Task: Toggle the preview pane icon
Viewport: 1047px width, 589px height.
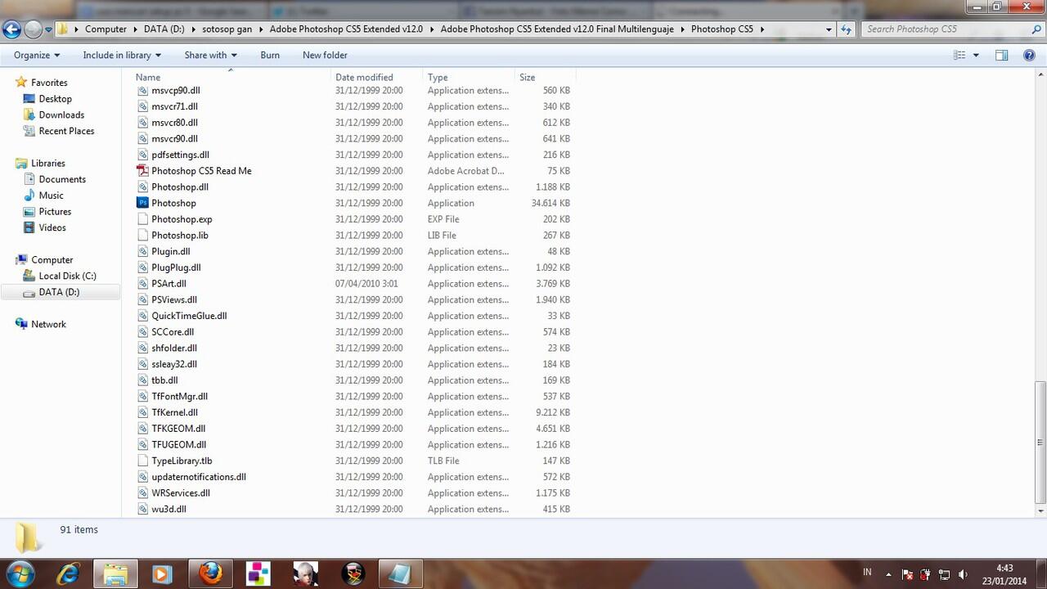Action: (x=1001, y=55)
